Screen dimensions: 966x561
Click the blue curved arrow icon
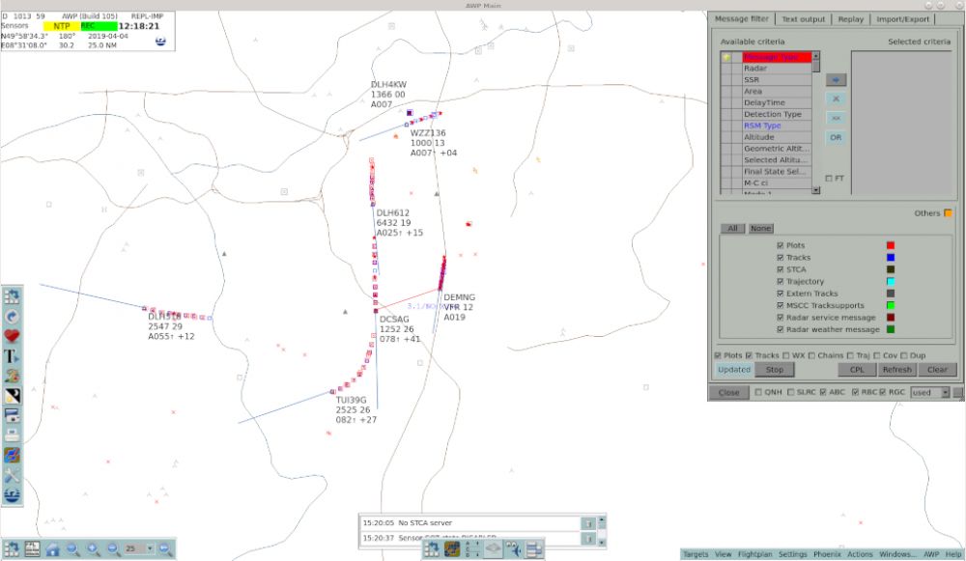coord(13,316)
